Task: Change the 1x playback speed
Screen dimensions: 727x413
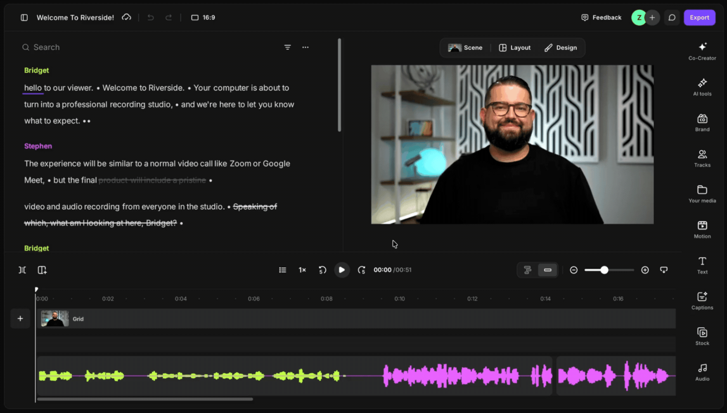Action: pos(302,270)
